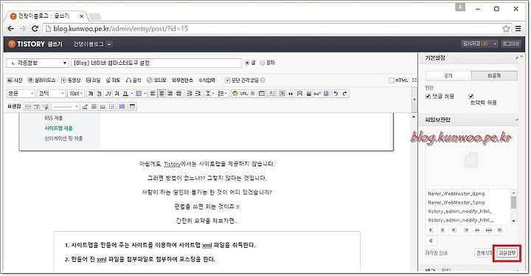Select 공지 notice radio button
This screenshot has height=276, width=531.
pyautogui.click(x=262, y=63)
